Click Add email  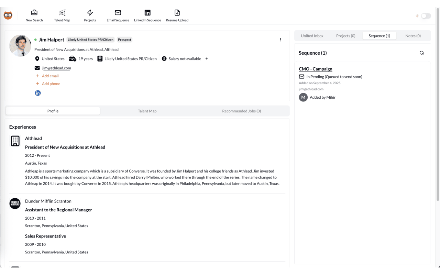pos(47,76)
